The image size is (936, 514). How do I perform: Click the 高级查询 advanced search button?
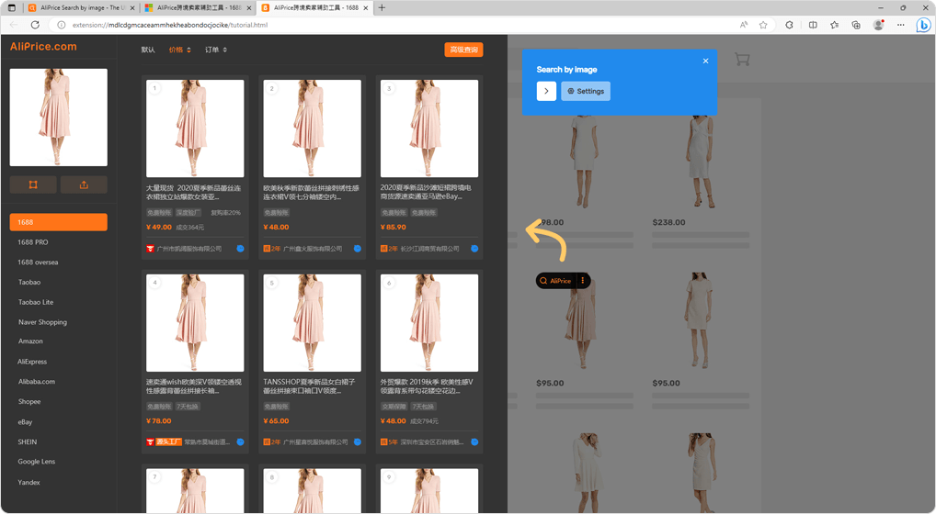point(462,50)
